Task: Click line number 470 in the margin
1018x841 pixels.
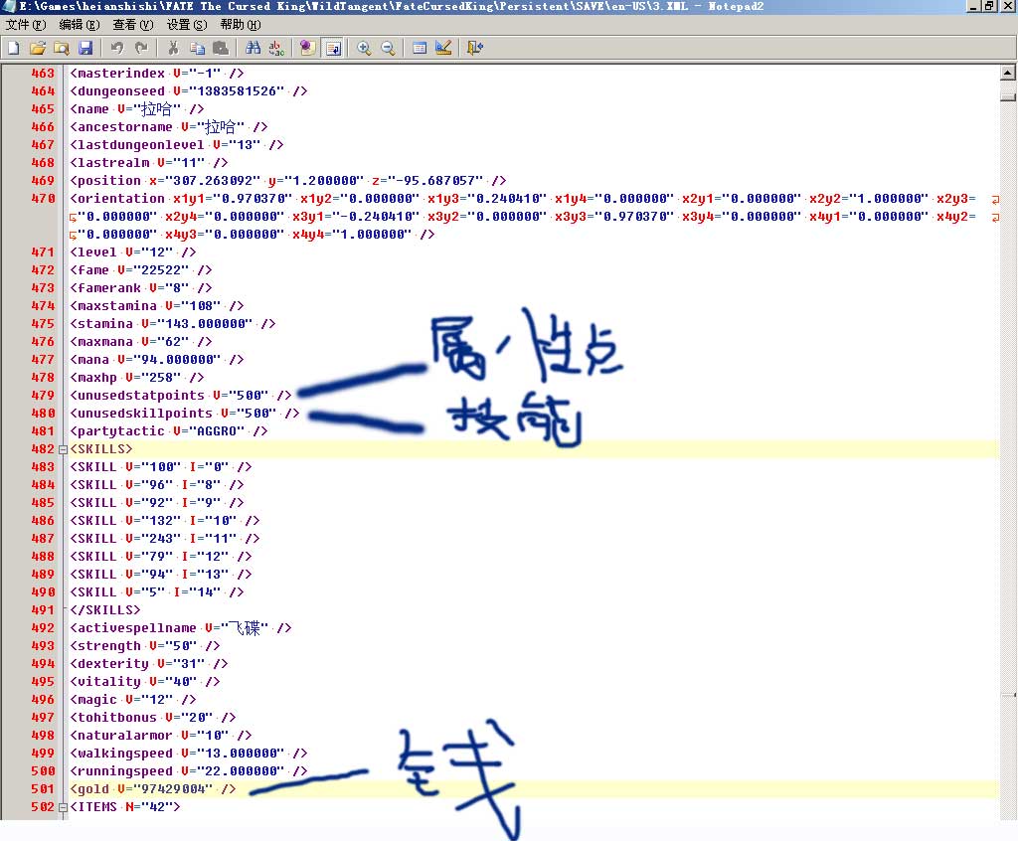Action: click(43, 199)
